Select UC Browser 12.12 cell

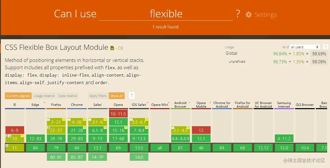(x=263, y=148)
